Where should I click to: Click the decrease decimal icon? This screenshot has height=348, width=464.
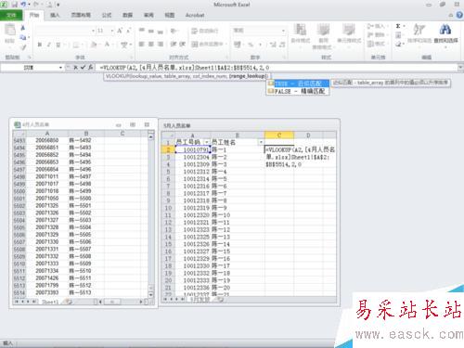[282, 45]
